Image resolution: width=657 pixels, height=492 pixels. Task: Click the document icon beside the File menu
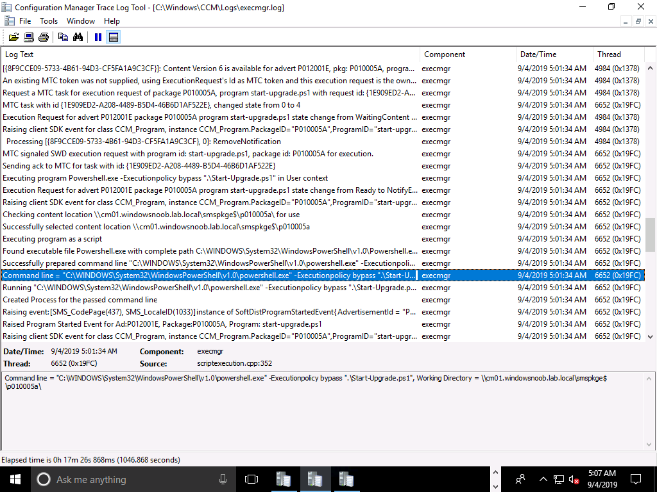pyautogui.click(x=9, y=21)
